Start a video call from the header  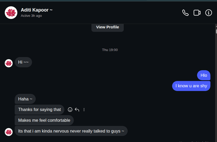tap(197, 13)
